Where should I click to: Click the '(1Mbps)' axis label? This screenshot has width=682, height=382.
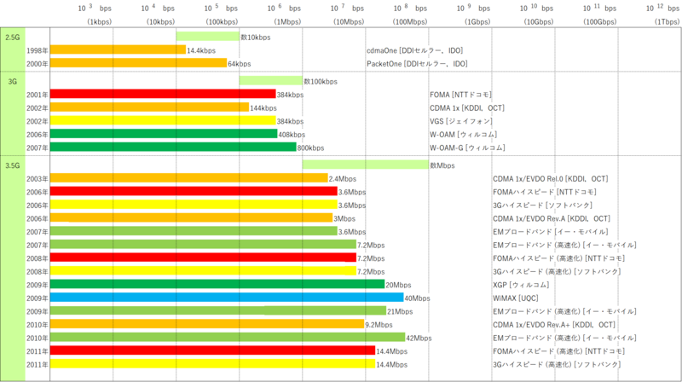click(x=287, y=22)
